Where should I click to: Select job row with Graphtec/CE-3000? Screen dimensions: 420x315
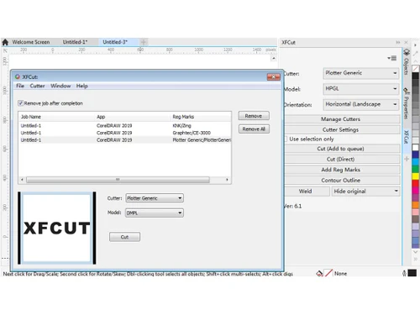coord(125,133)
